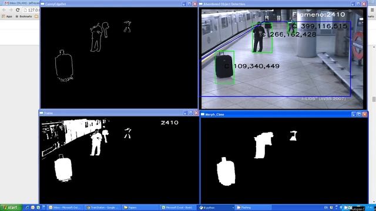Focus the 127.0 address bar
The height and width of the screenshot is (211, 376).
(x=31, y=10)
